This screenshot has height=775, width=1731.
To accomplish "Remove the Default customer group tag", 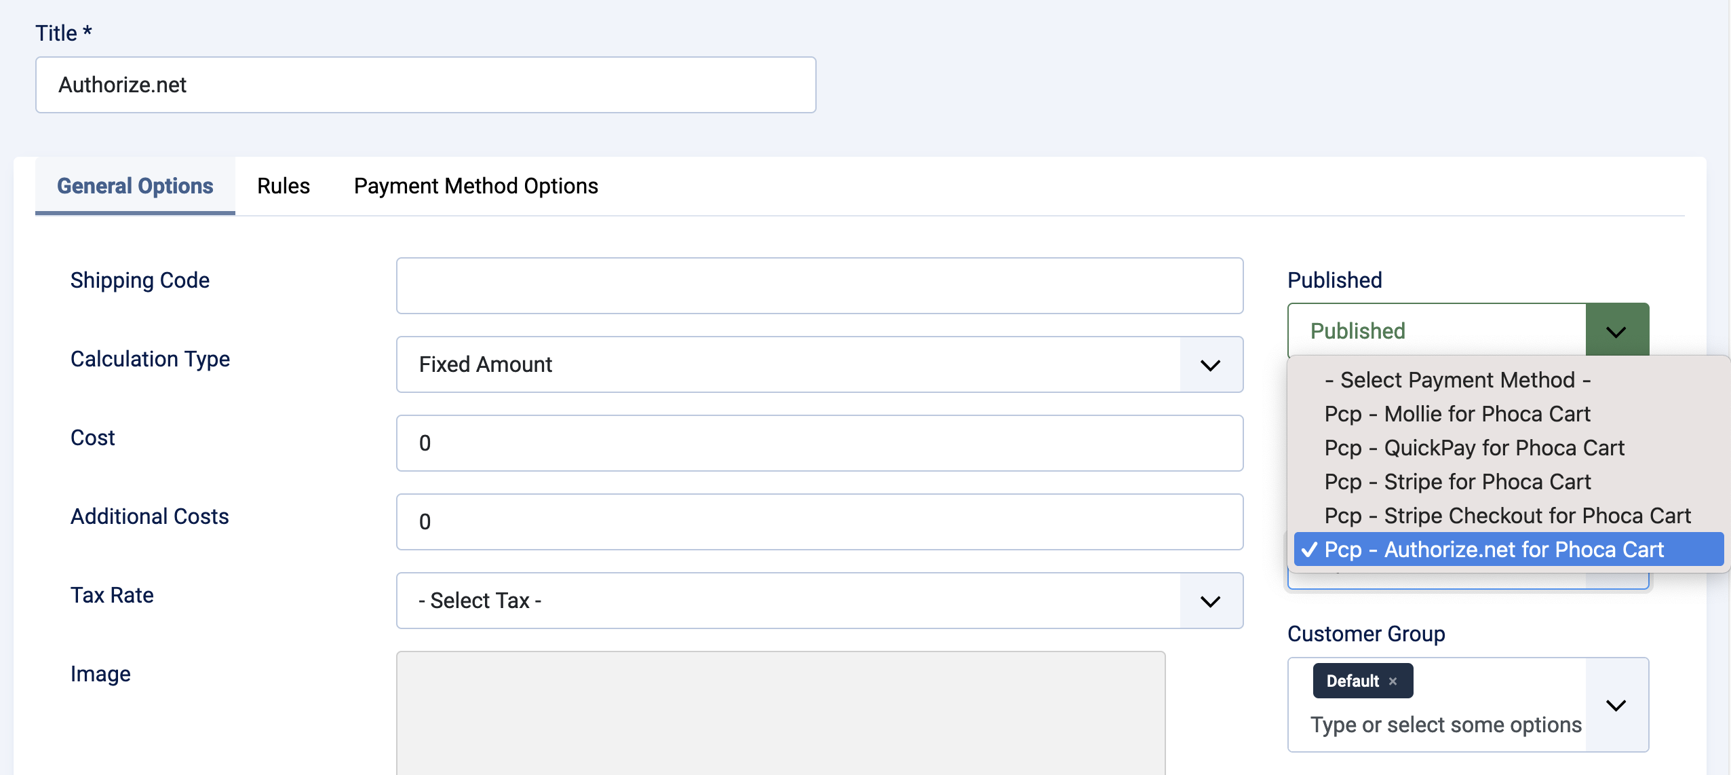I will pos(1395,680).
